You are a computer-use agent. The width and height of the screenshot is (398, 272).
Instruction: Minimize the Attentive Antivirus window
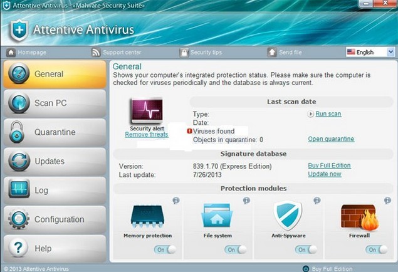tap(366, 4)
